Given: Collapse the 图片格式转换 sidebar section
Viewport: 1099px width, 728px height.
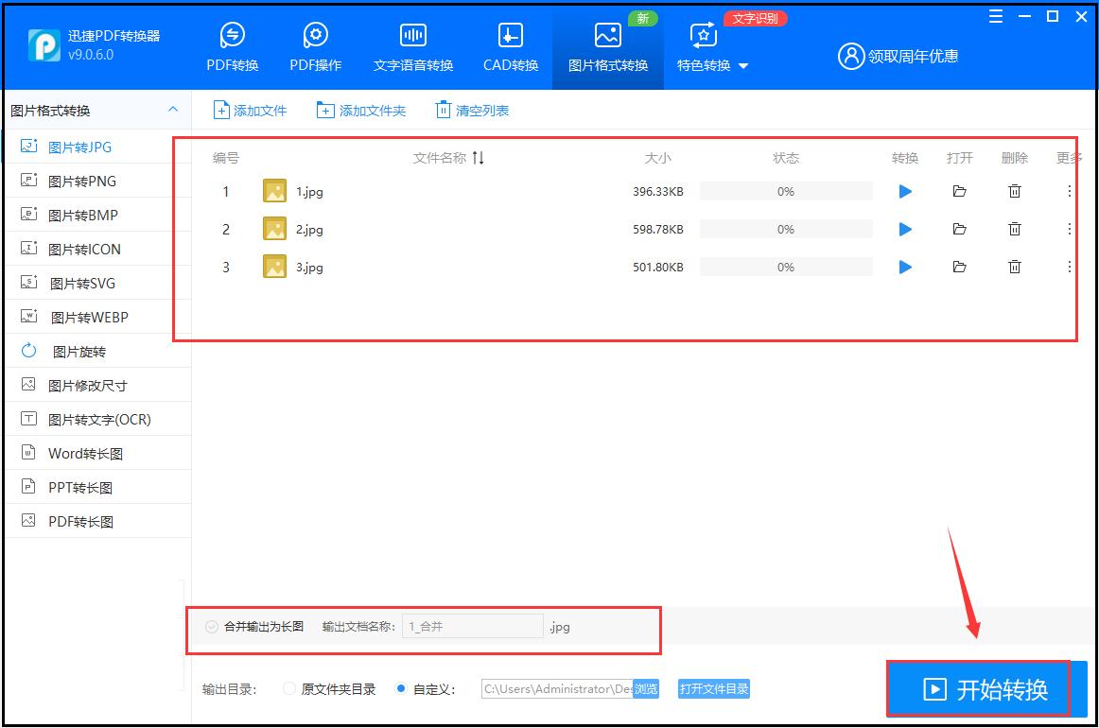Looking at the screenshot, I should [x=173, y=110].
